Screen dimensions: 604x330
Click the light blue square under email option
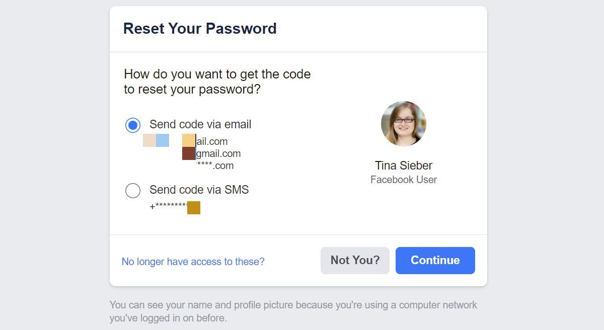[x=162, y=140]
